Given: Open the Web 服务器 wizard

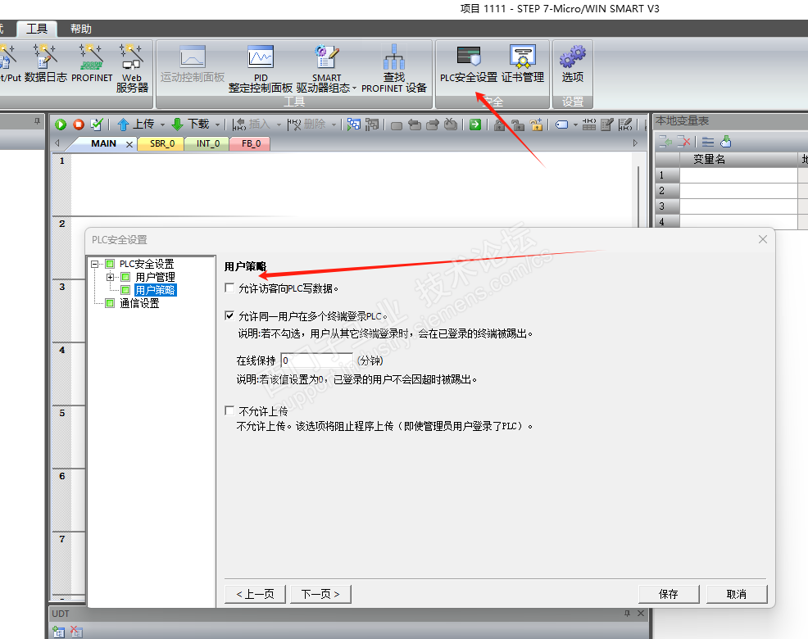Looking at the screenshot, I should [132, 67].
